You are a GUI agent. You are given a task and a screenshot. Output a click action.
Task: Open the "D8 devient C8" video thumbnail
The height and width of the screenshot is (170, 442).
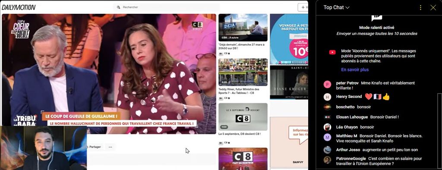coord(243,117)
